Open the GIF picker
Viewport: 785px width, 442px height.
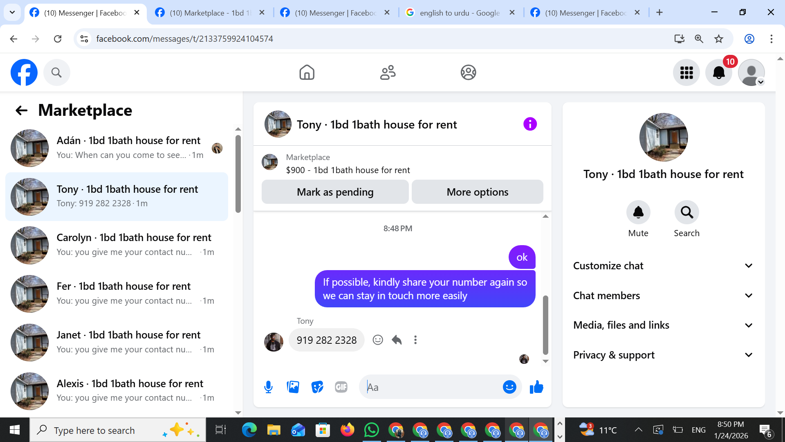(x=341, y=387)
